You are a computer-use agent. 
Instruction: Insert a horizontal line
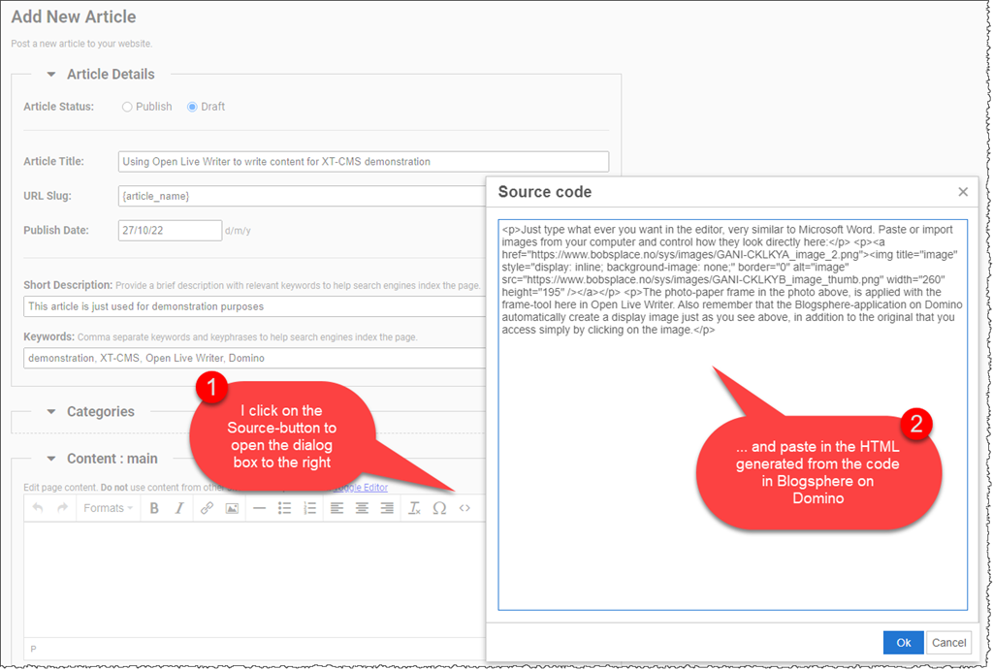point(259,508)
